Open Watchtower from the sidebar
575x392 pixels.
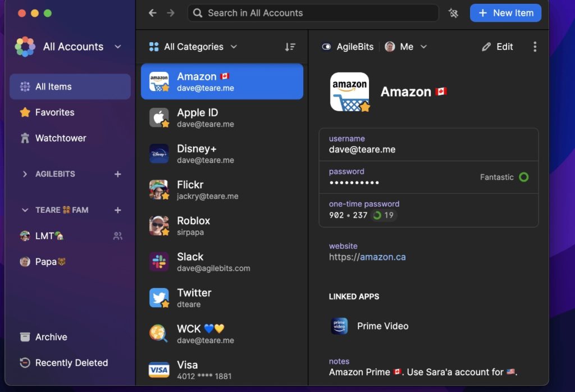click(x=60, y=138)
